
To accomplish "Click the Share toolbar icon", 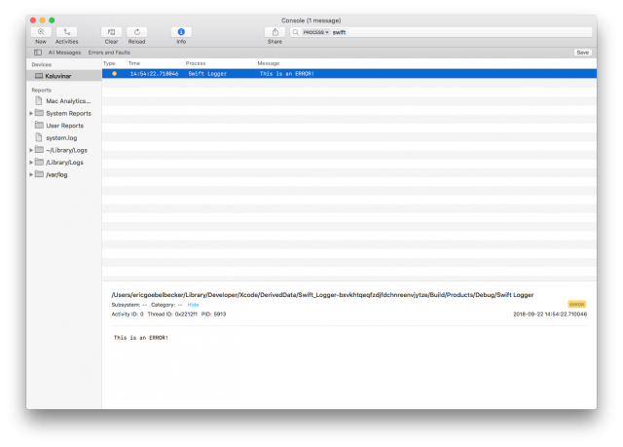I will pos(275,32).
